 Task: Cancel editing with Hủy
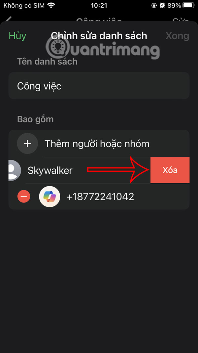[x=17, y=36]
